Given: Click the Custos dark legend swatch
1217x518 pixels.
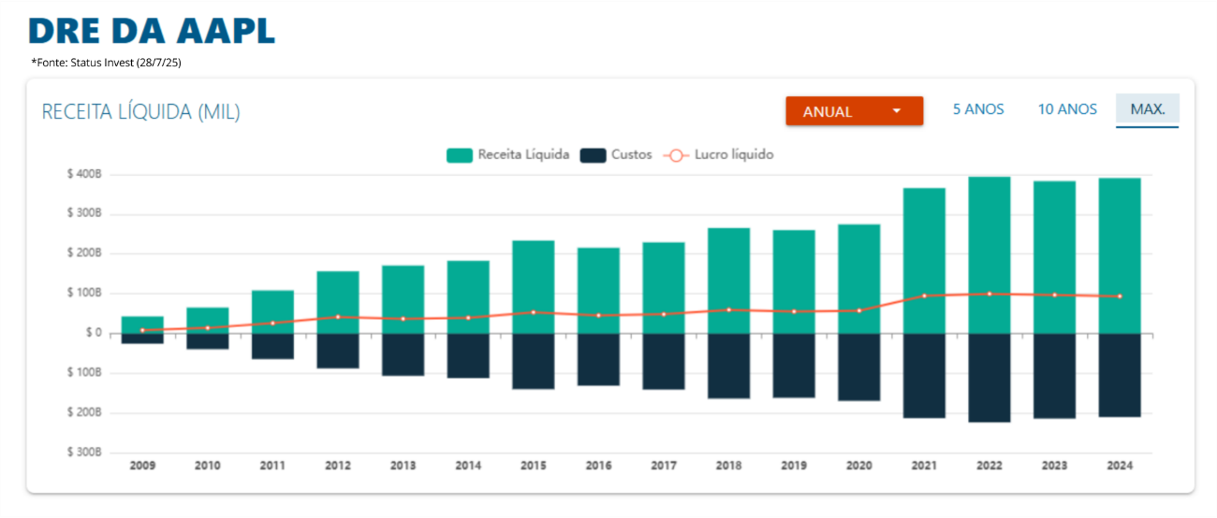Looking at the screenshot, I should coord(593,155).
